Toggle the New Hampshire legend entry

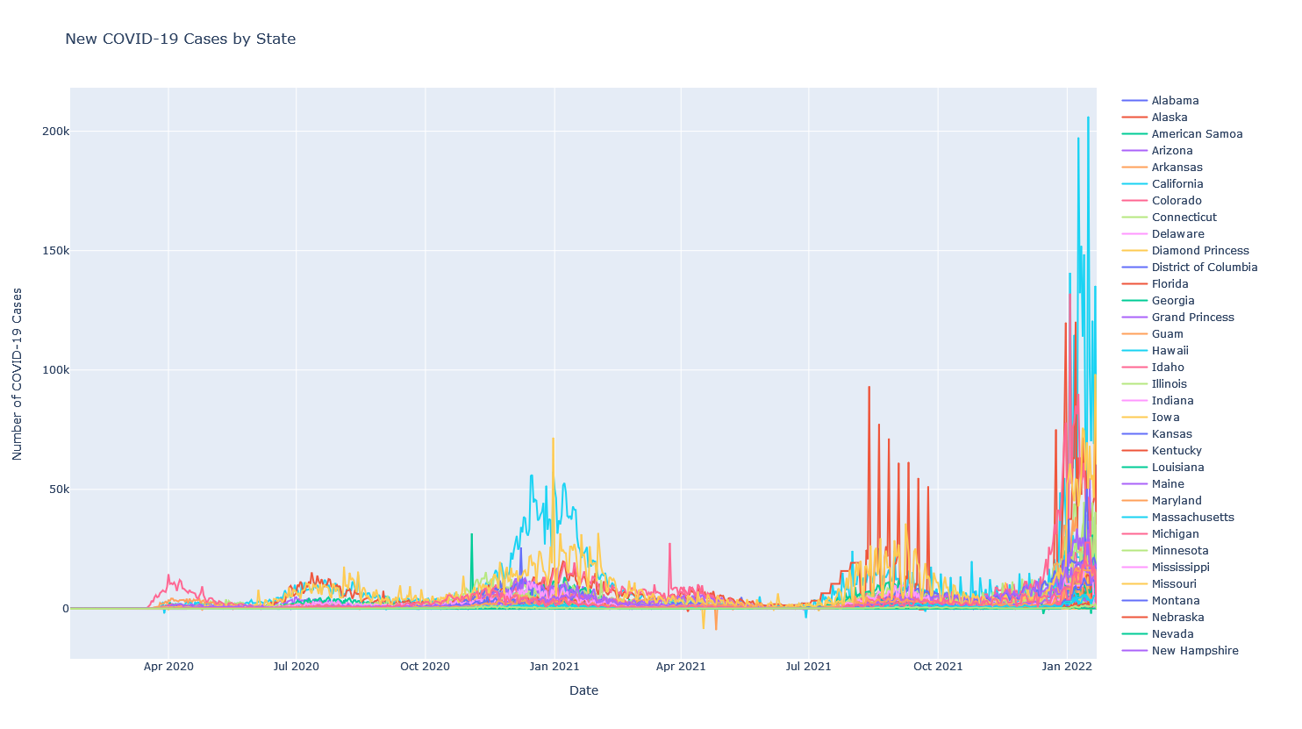[1194, 651]
